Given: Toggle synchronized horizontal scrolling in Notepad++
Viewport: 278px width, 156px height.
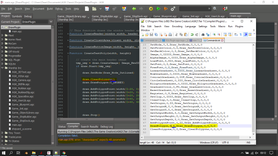Looking at the screenshot, I should point(230,35).
